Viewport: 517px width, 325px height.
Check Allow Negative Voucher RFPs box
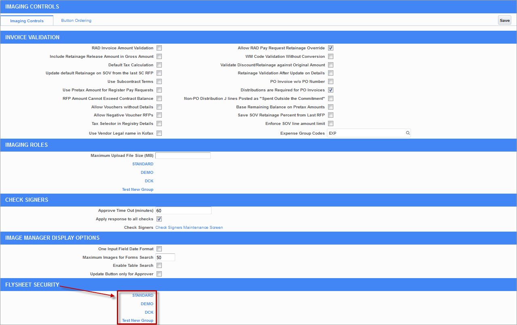159,115
